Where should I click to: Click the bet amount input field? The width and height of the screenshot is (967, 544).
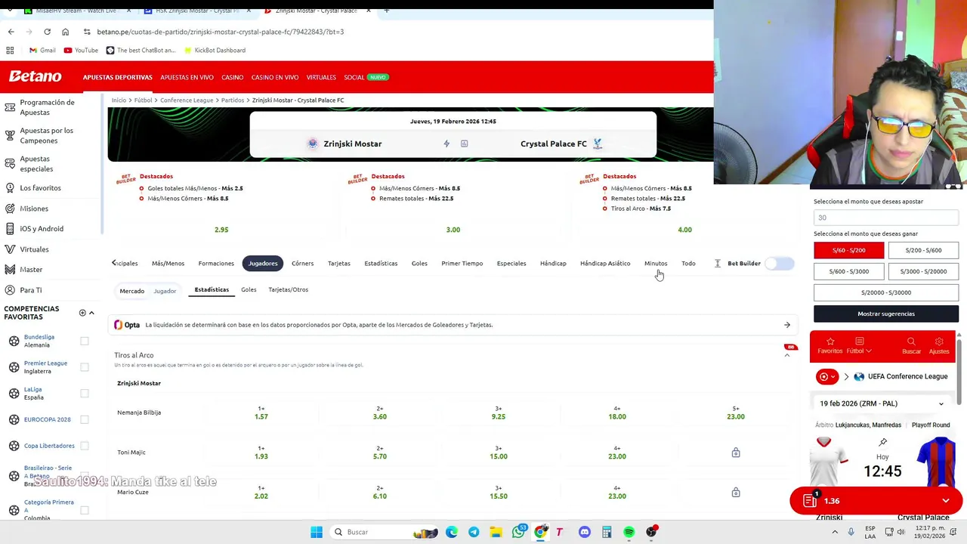886,218
